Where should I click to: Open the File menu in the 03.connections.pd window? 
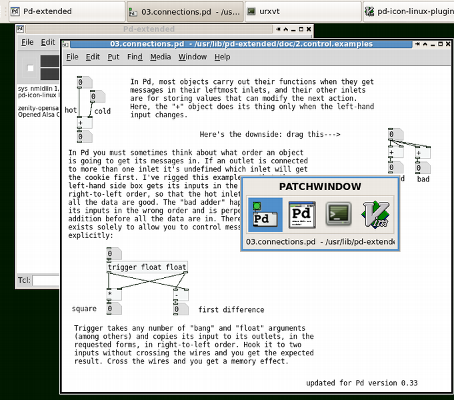click(72, 57)
